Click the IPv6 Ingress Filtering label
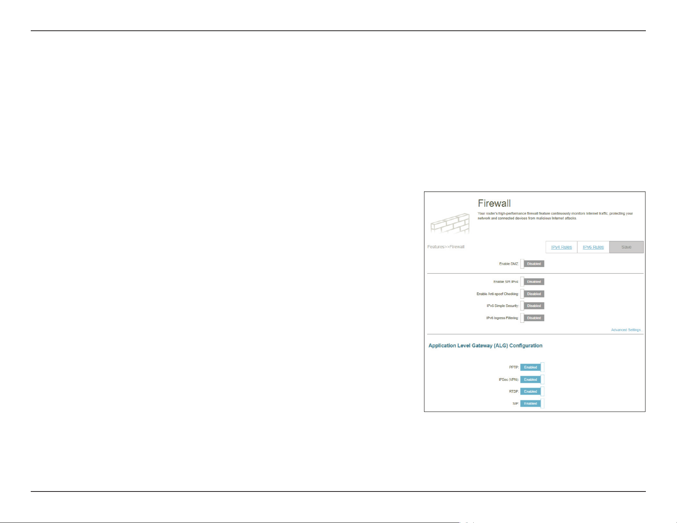Screen dimensions: 677x523 point(502,318)
